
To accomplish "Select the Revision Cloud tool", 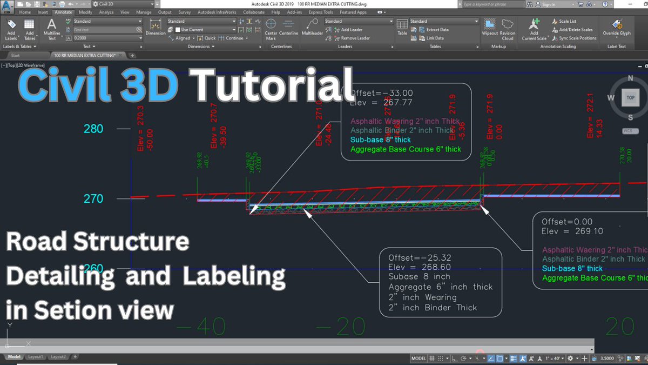I will [x=508, y=29].
